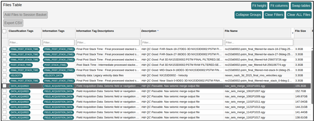Screen dimensions: 314x121
Task: Sort by the File Name column header
Action: (231, 31)
